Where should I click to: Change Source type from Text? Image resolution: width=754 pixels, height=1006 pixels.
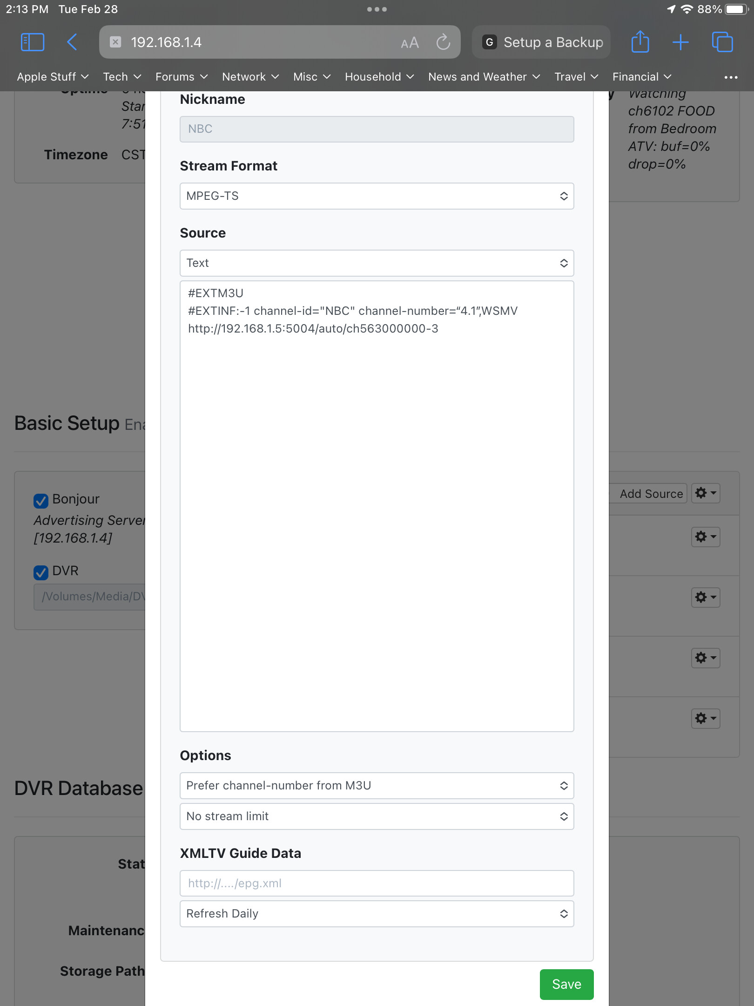(377, 263)
